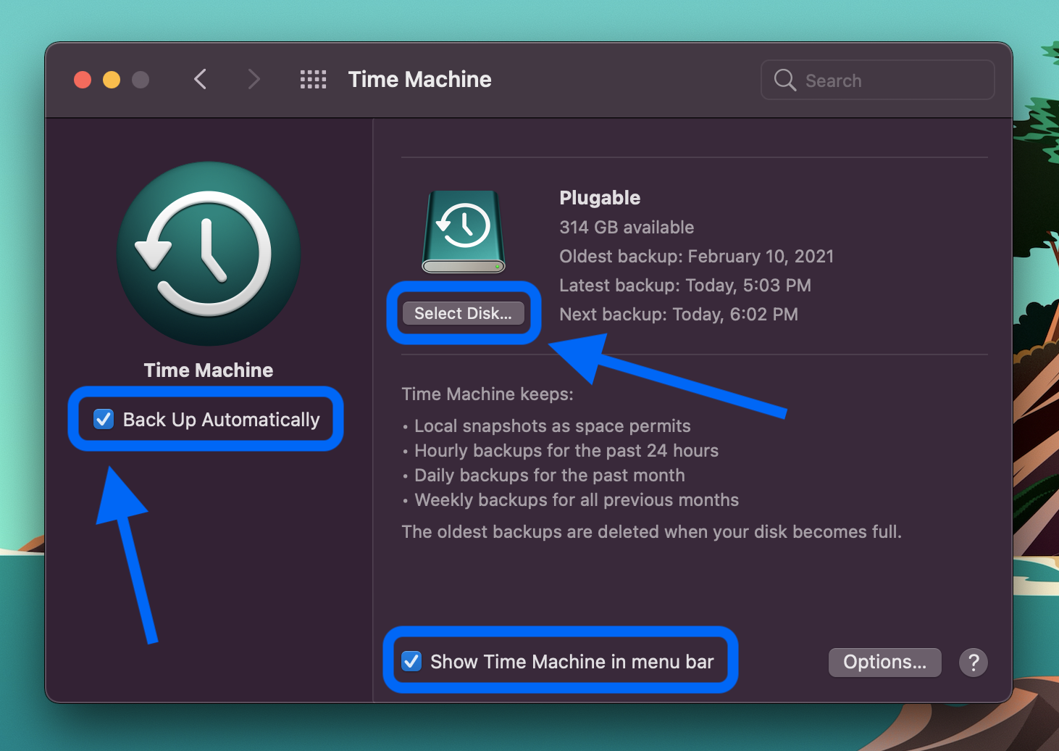Click the Time Machine title in the toolbar
The height and width of the screenshot is (751, 1059).
coord(420,79)
